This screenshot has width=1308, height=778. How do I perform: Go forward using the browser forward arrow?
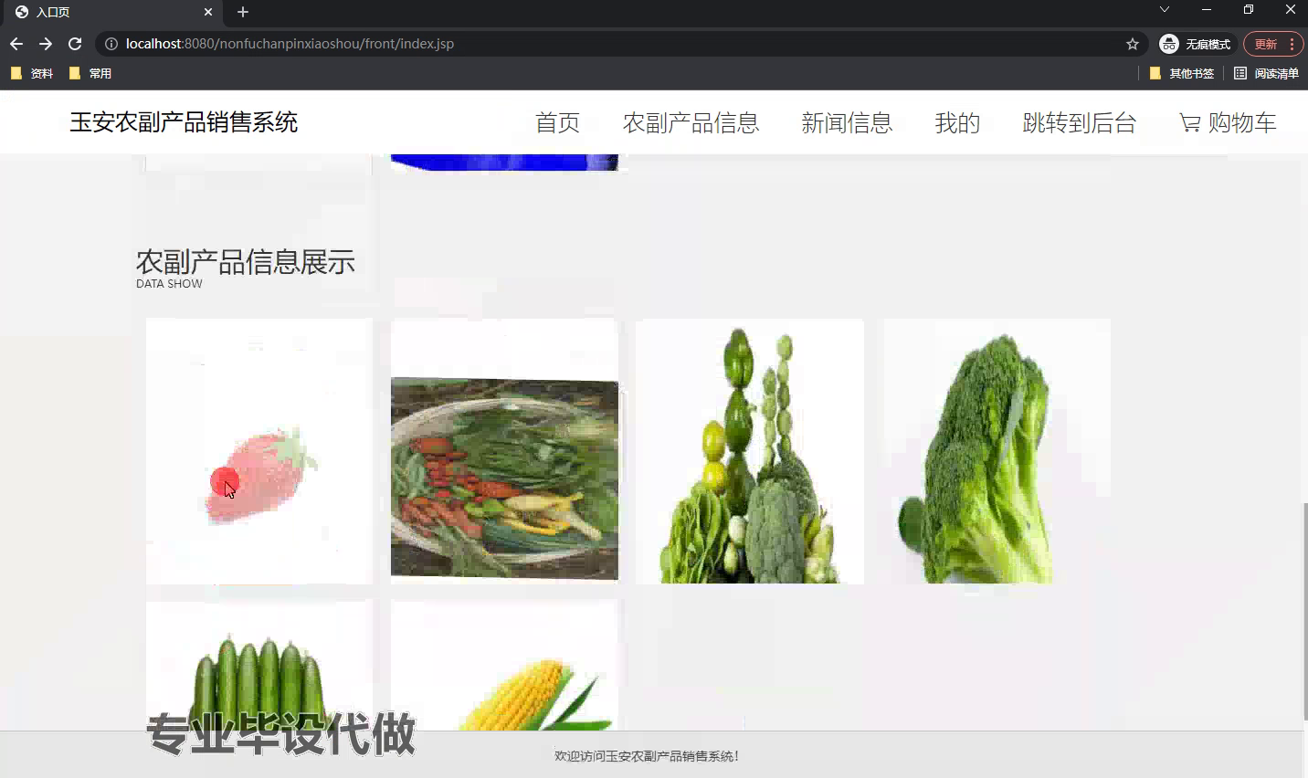46,44
